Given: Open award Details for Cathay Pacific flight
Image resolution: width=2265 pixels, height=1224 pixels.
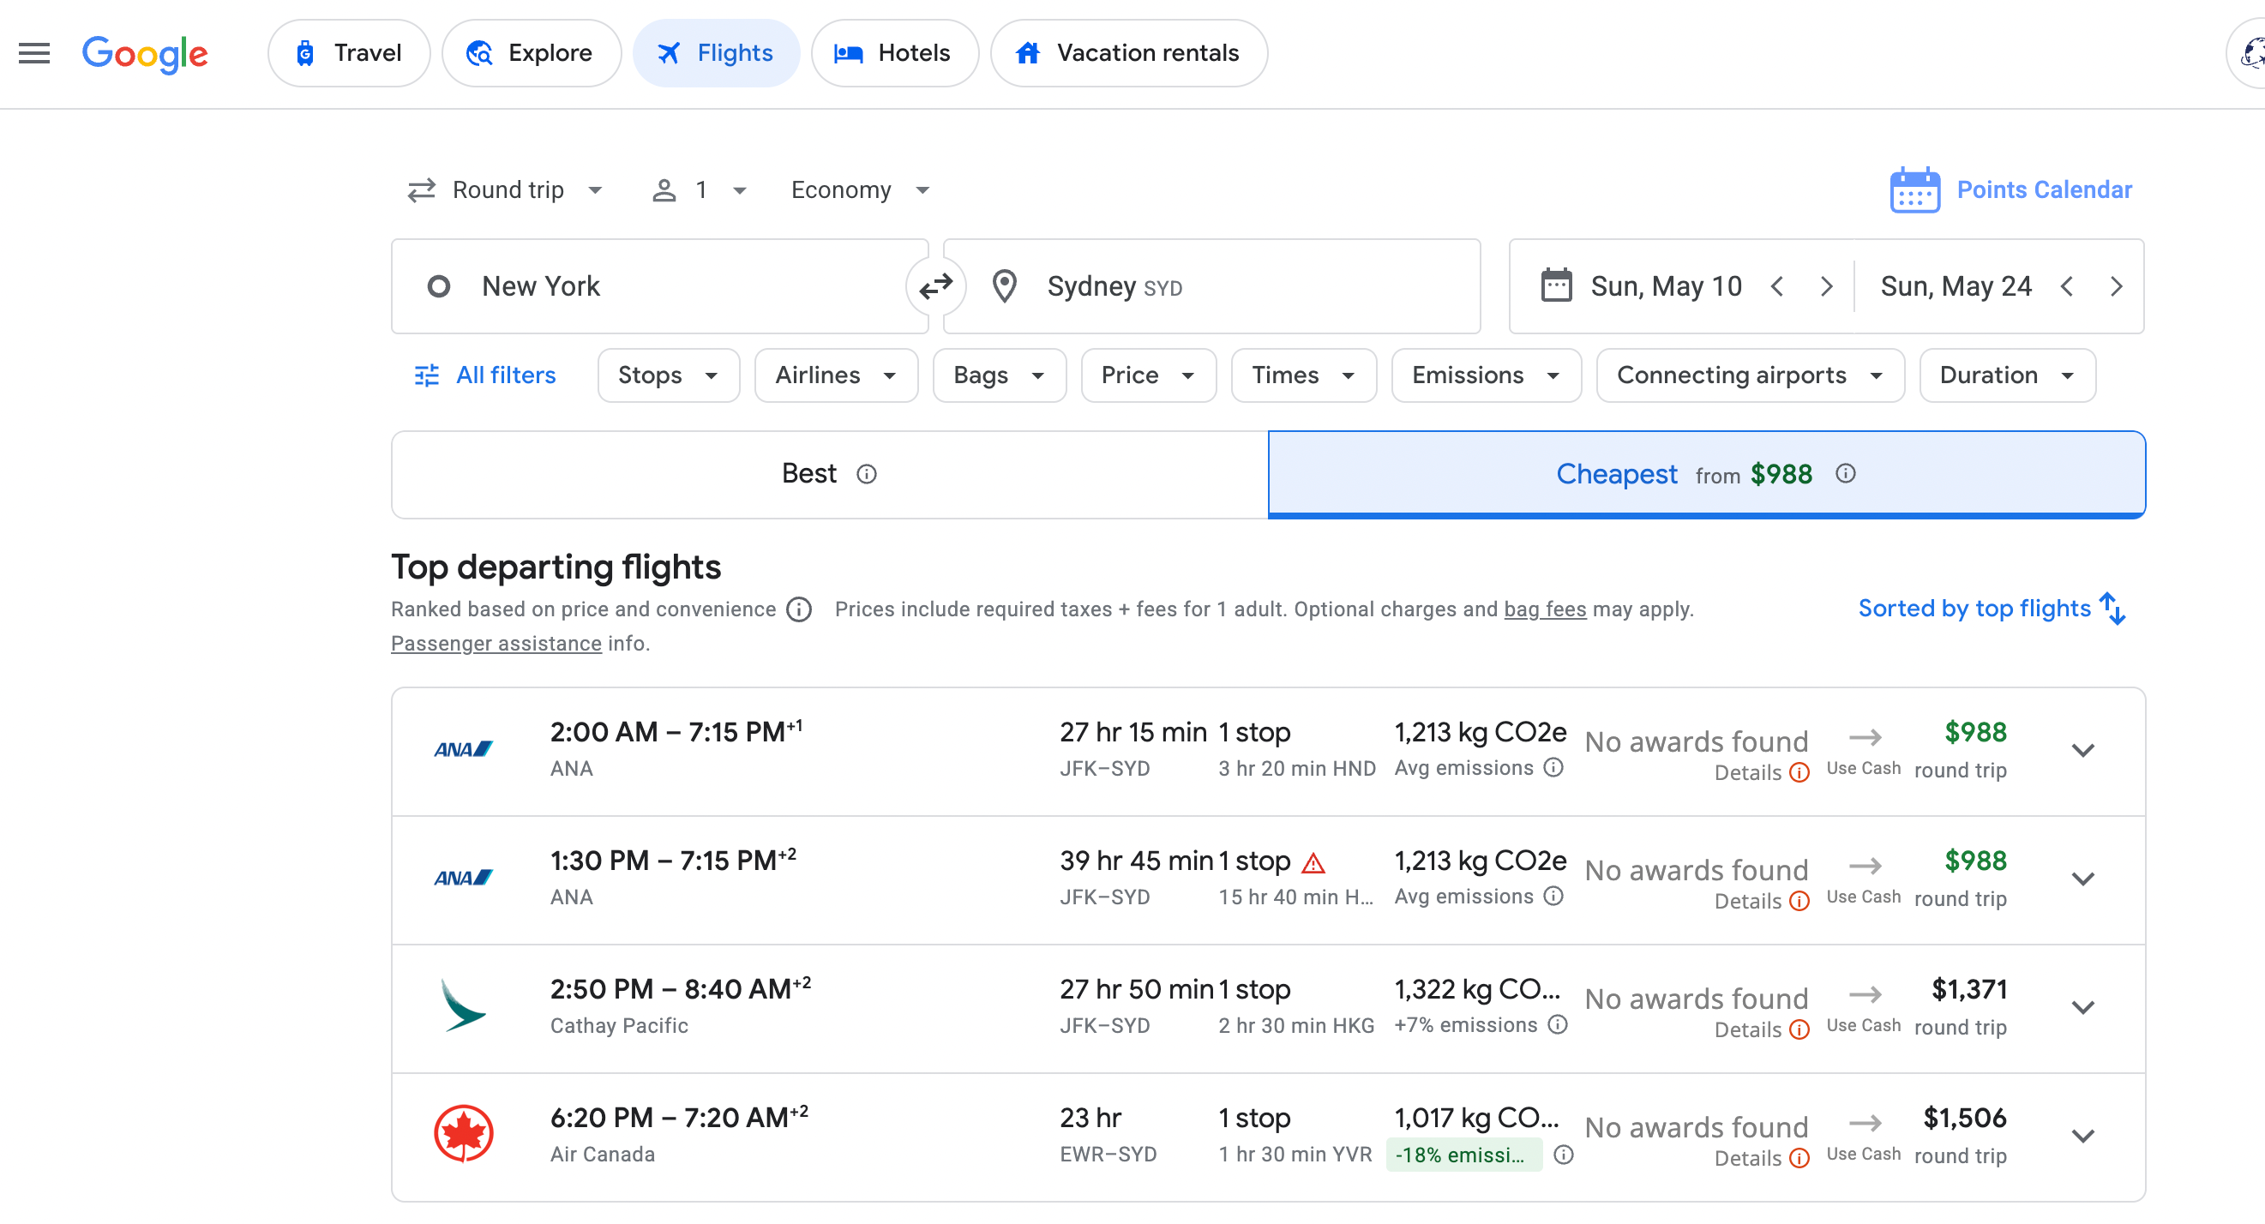Looking at the screenshot, I should point(1761,1029).
